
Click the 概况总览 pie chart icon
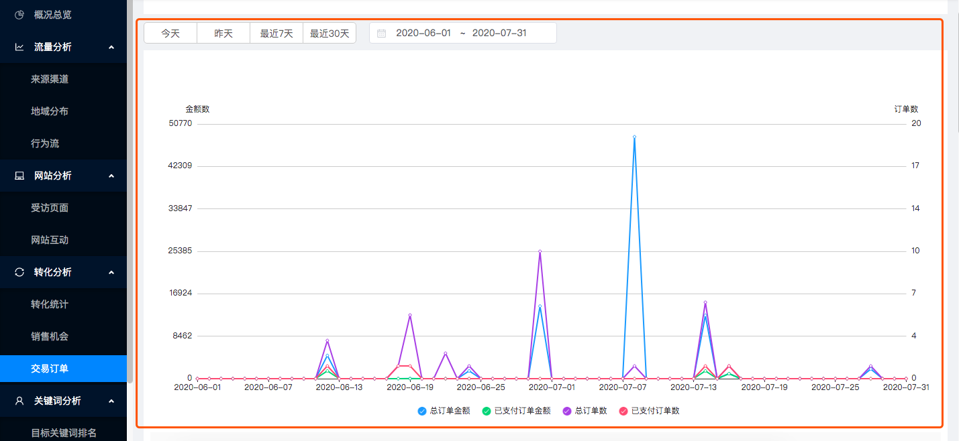[x=19, y=15]
